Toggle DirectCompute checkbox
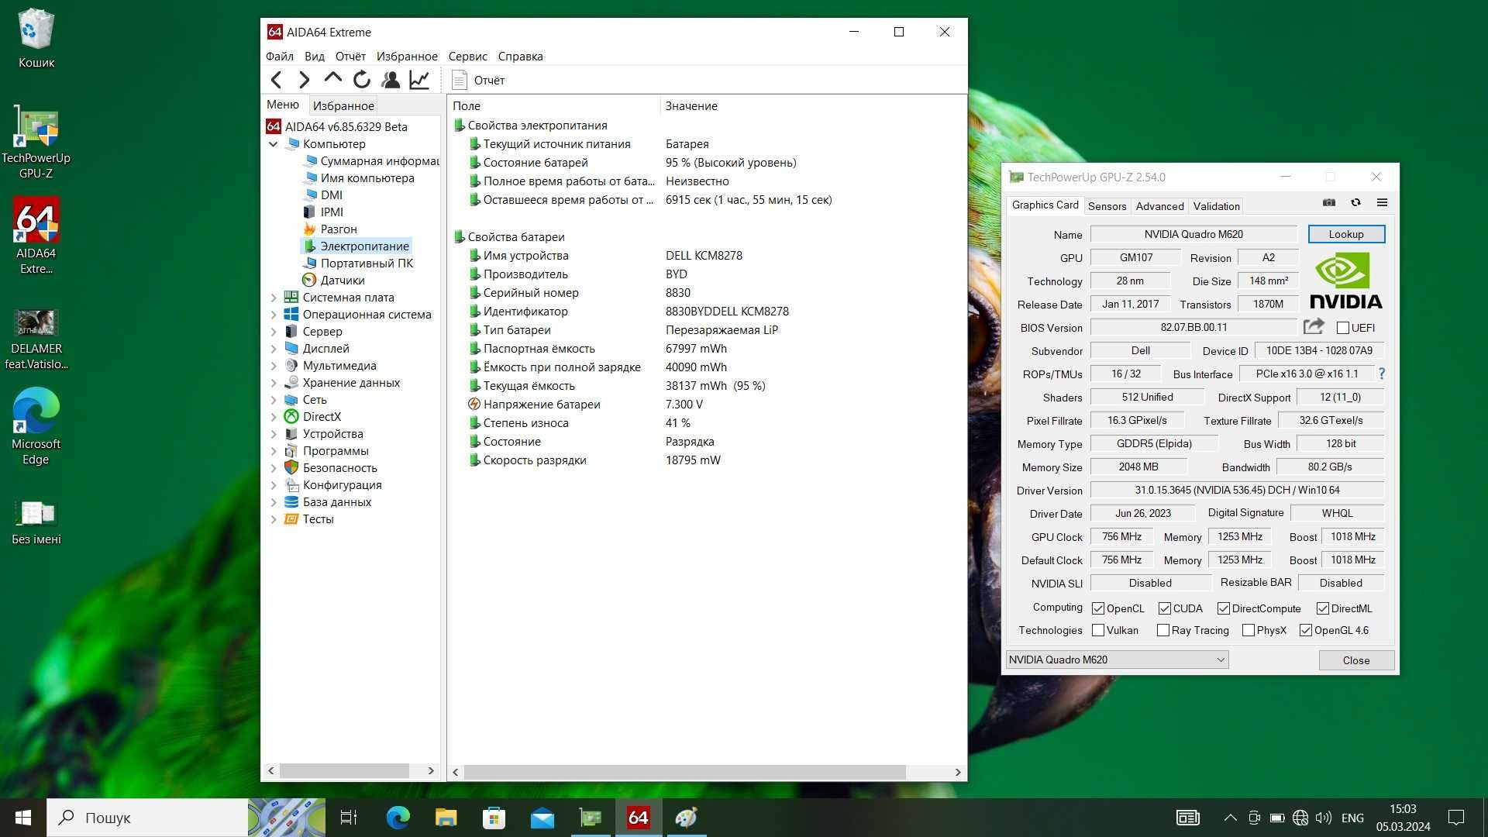 1224,608
